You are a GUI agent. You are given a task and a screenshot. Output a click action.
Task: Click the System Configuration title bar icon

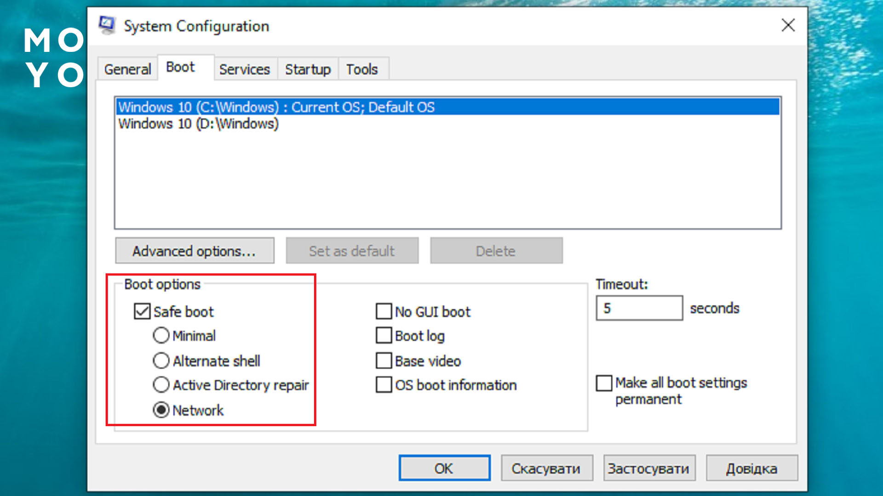coord(107,26)
